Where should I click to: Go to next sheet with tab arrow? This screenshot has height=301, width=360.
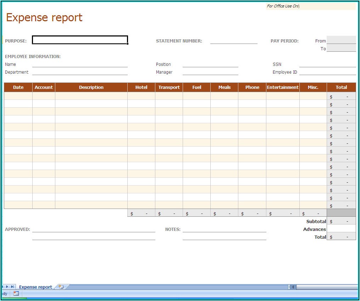[x=7, y=287]
